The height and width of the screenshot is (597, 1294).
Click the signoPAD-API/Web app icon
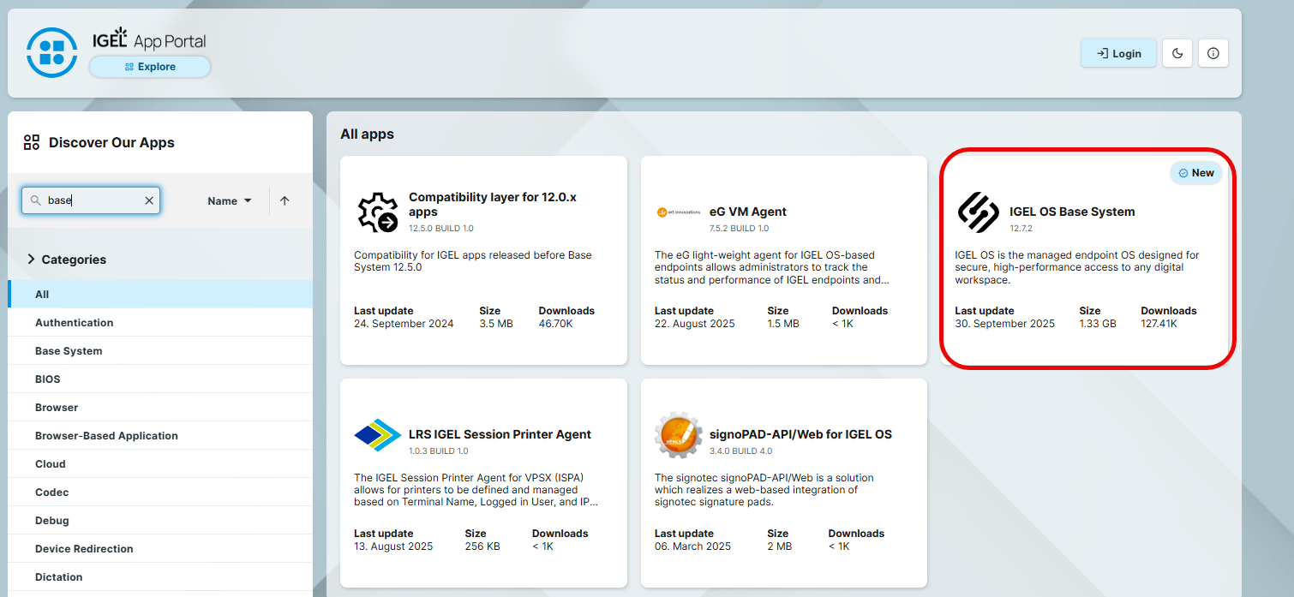click(x=678, y=435)
